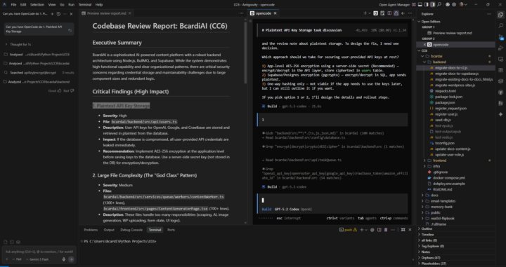Switch to the Problems panel tab
This screenshot has height=267, width=506.
[91, 230]
